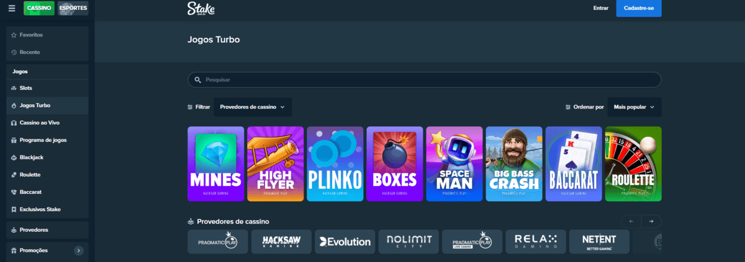This screenshot has height=262, width=745.
Task: Click the wheel icon beside Roulette
Action: point(14,175)
